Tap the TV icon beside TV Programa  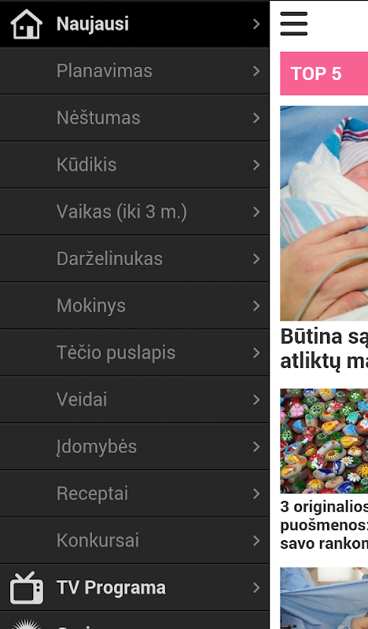click(x=27, y=587)
